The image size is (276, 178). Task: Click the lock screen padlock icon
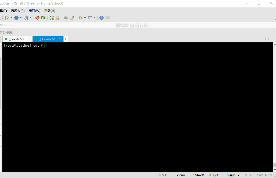[58, 18]
